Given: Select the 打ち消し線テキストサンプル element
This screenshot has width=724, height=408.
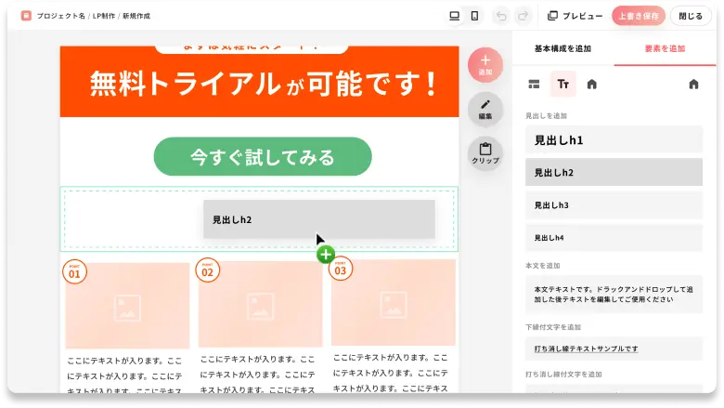Looking at the screenshot, I should pos(614,349).
